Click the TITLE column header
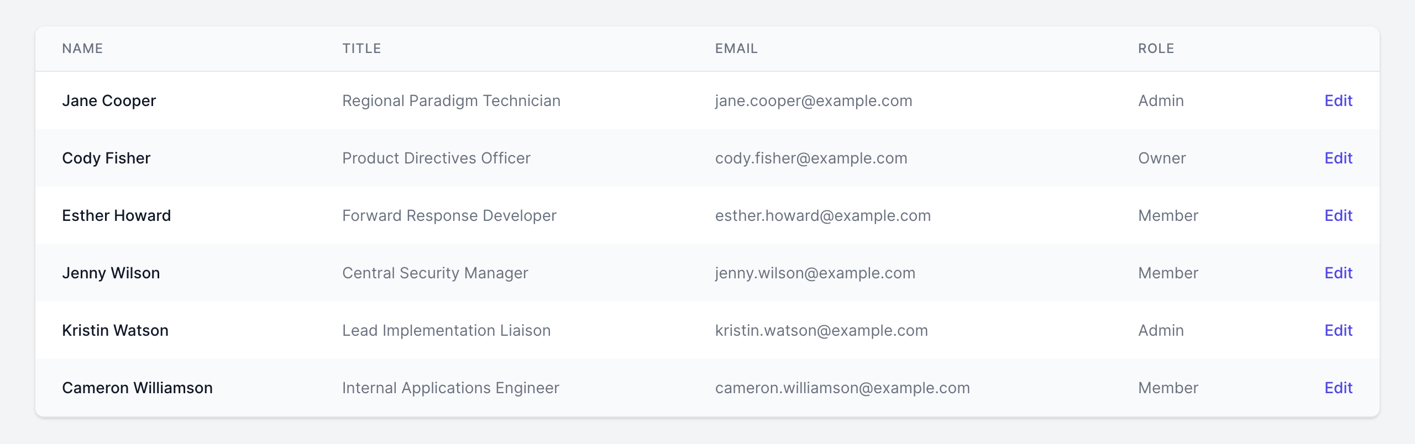 click(361, 49)
